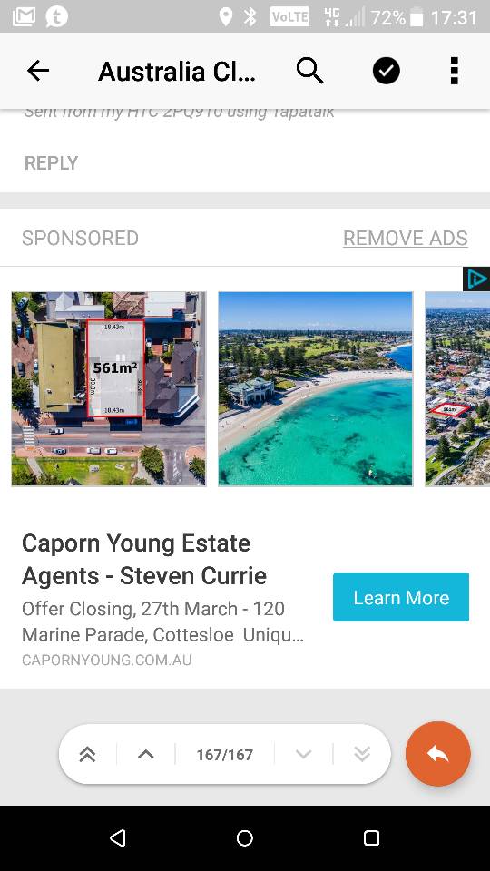The height and width of the screenshot is (871, 490).
Task: Tap the back arrow in header
Action: (38, 71)
